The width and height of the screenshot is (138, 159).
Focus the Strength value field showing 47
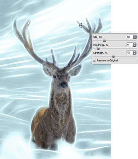(x=130, y=53)
